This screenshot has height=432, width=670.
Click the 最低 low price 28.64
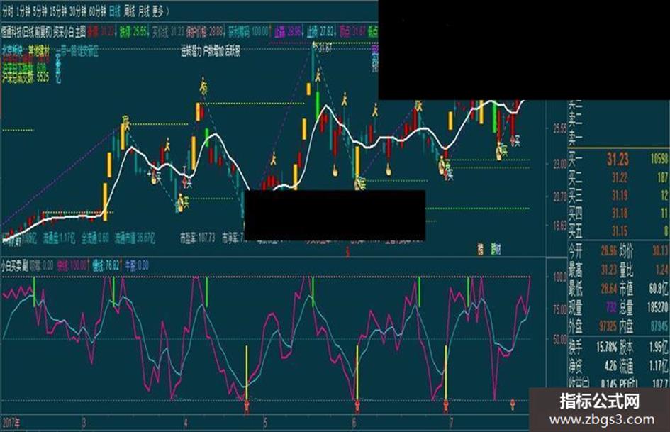608,289
